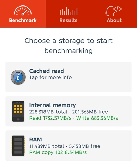Open the Results tab

[68, 14]
